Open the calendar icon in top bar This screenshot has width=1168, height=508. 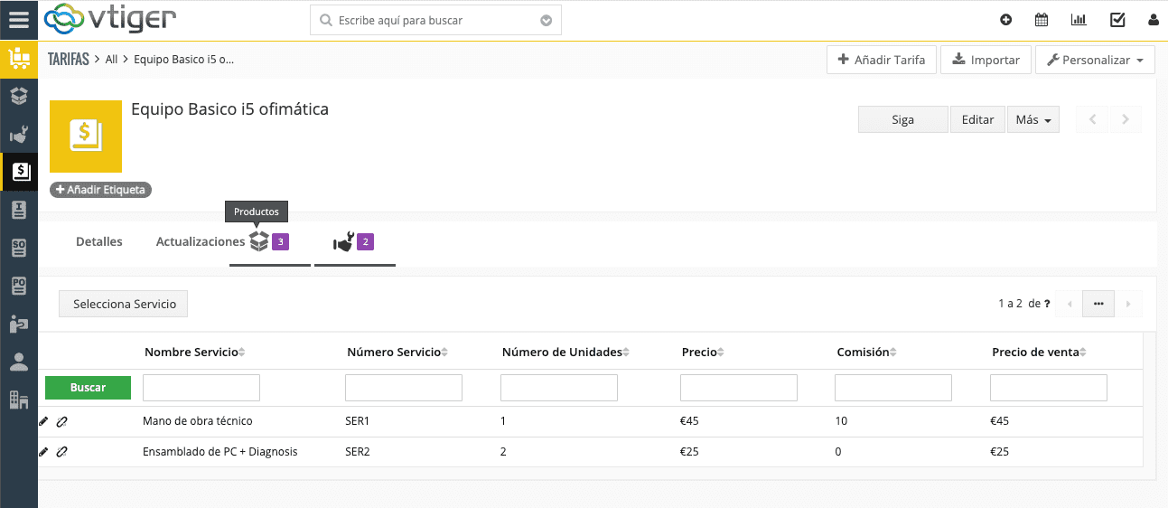tap(1042, 20)
